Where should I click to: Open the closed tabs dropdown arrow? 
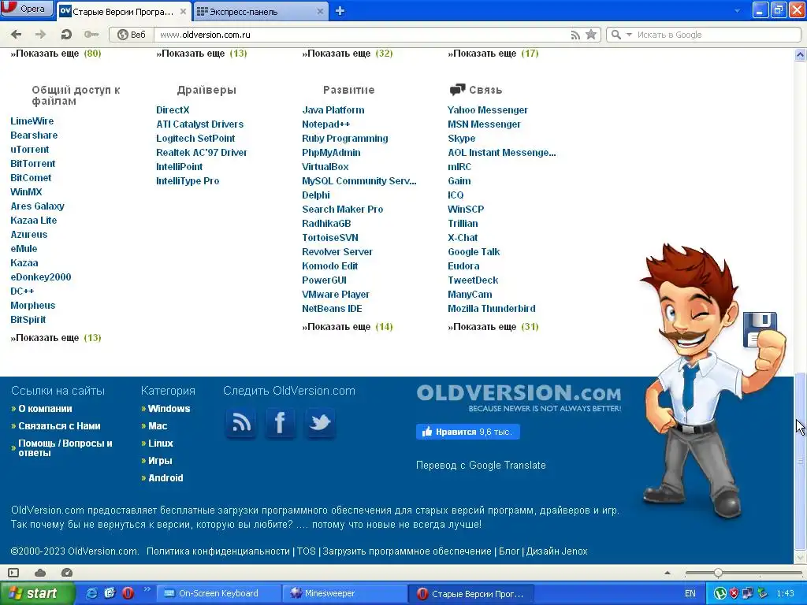[737, 11]
